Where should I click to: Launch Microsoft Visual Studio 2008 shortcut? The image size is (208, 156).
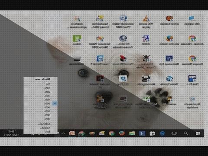click(100, 42)
